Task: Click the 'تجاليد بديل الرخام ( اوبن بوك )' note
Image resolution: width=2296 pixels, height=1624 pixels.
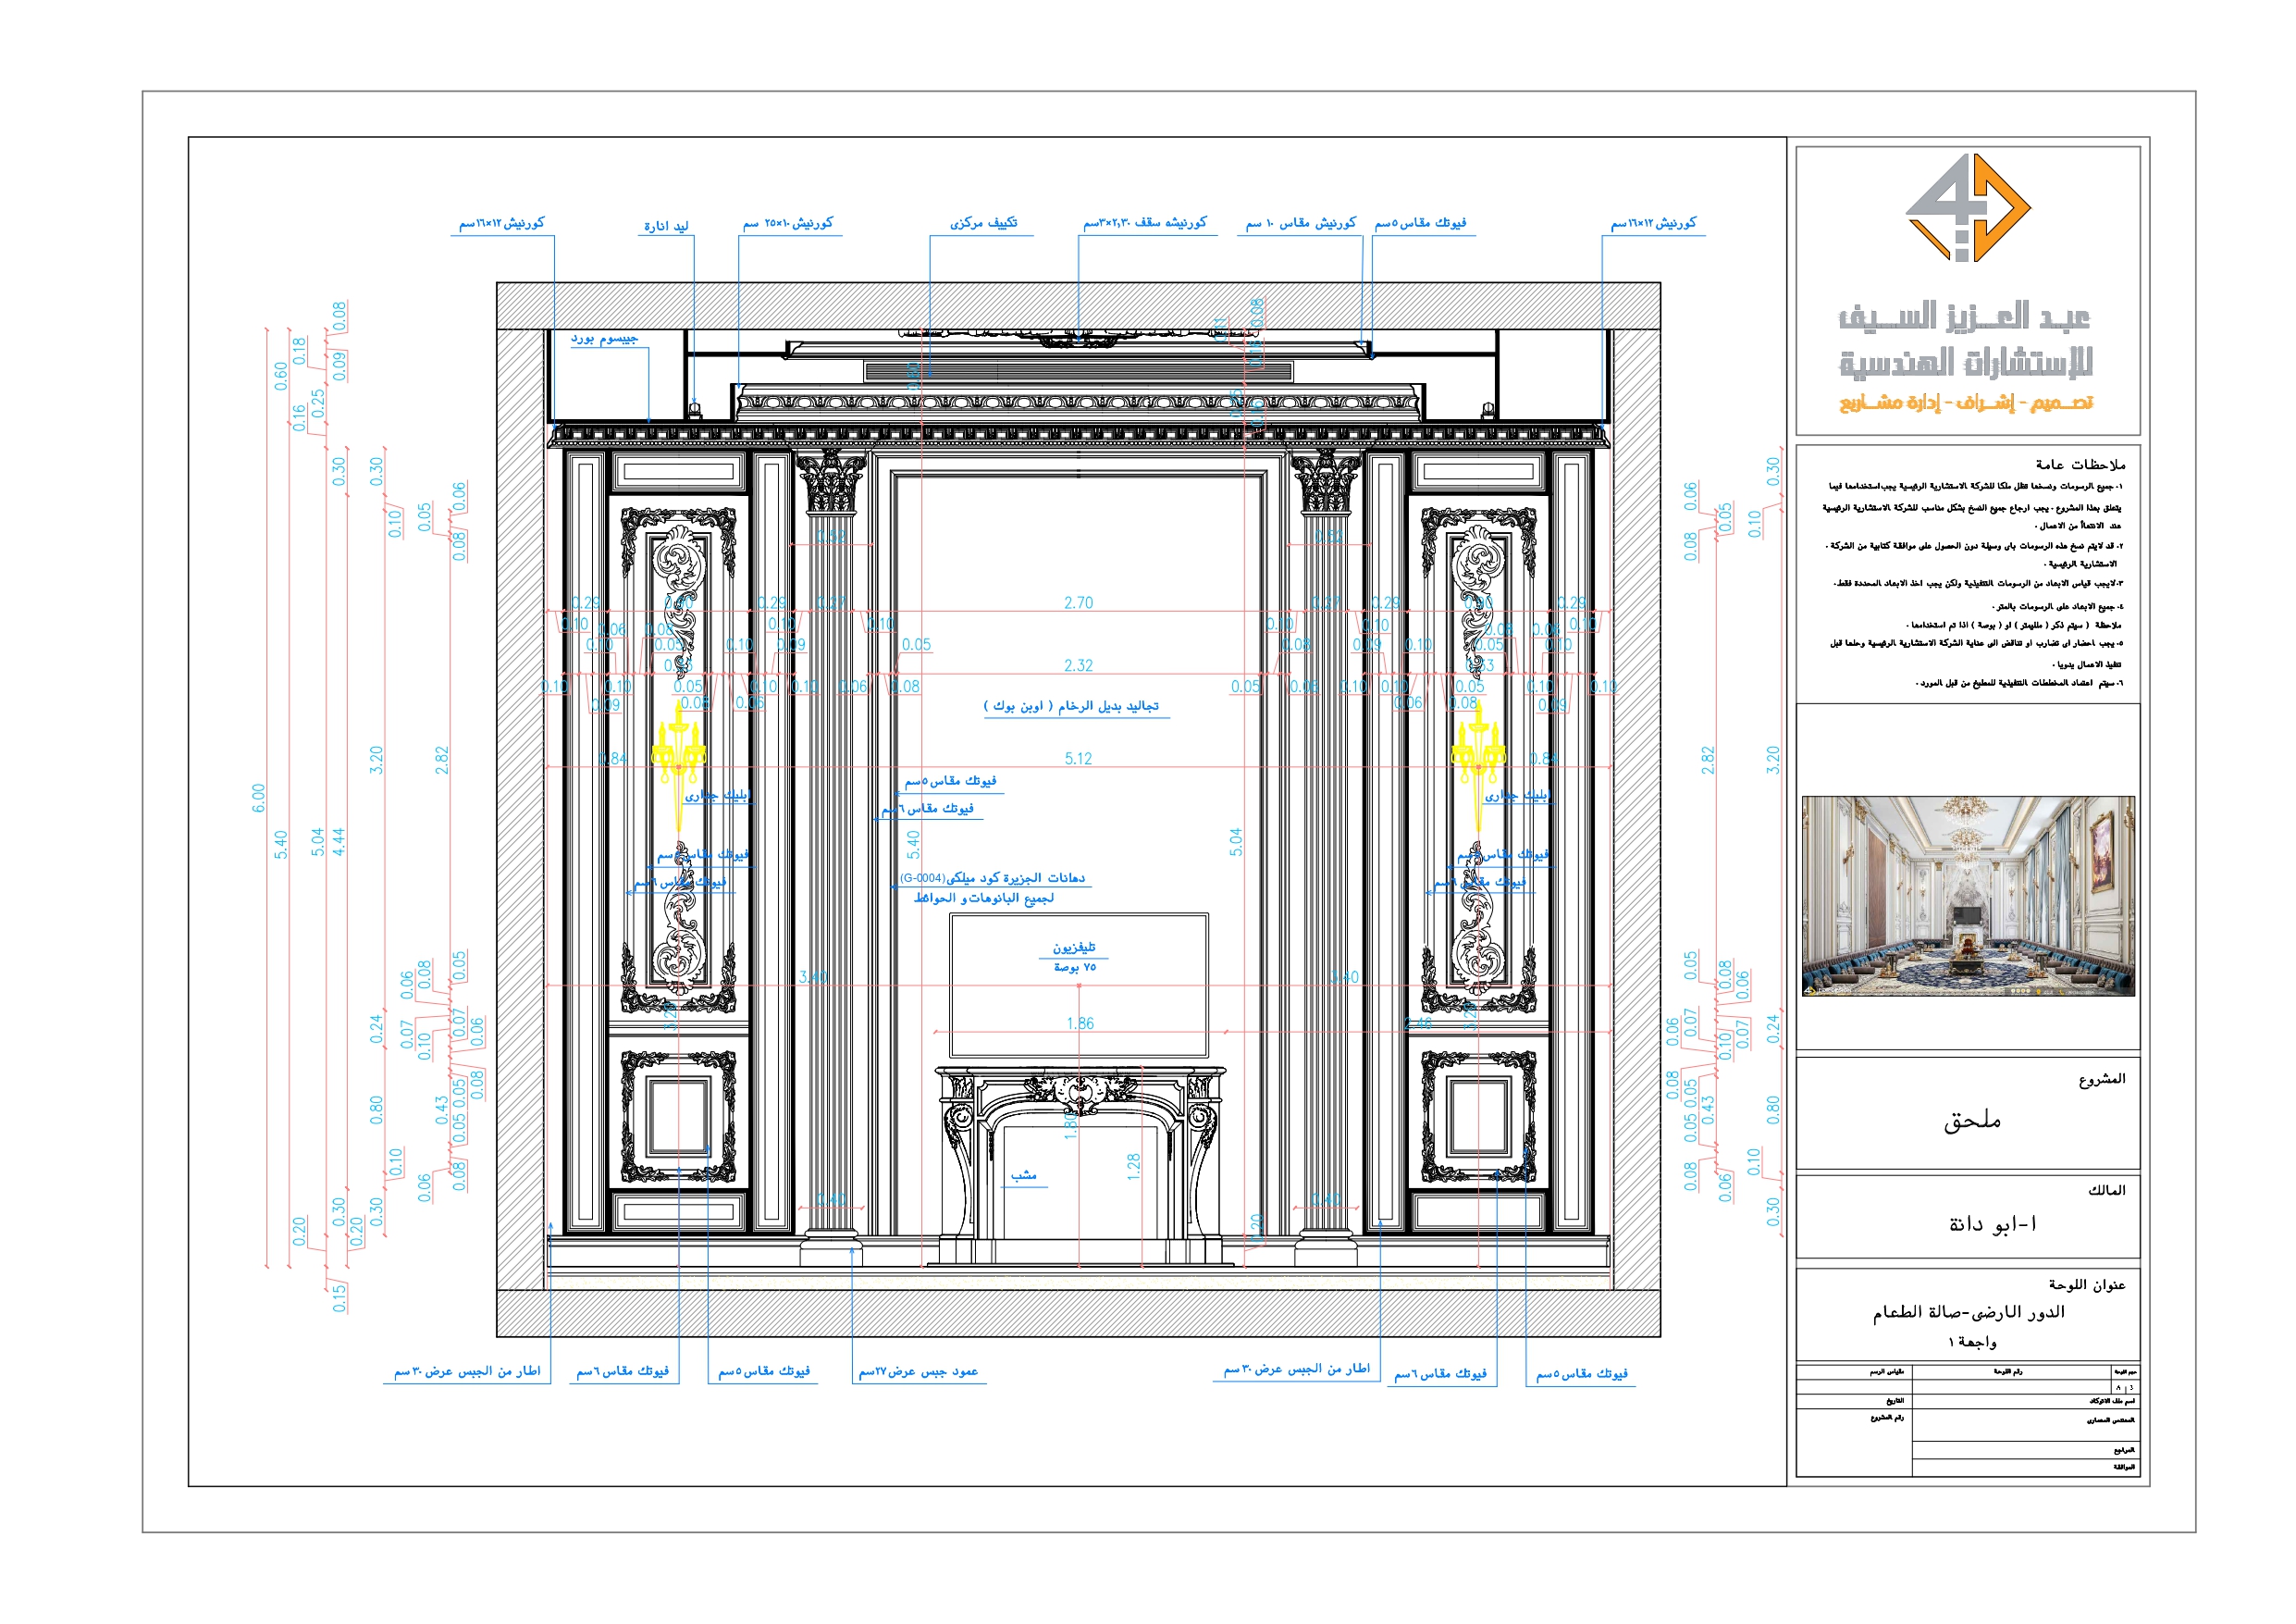Action: 1071,705
